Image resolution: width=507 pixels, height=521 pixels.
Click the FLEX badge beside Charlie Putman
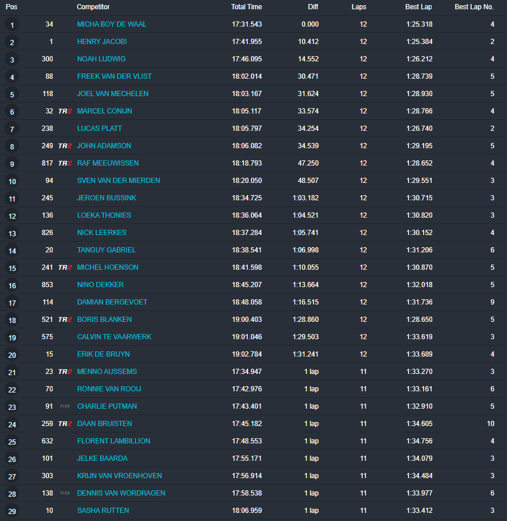pos(65,406)
